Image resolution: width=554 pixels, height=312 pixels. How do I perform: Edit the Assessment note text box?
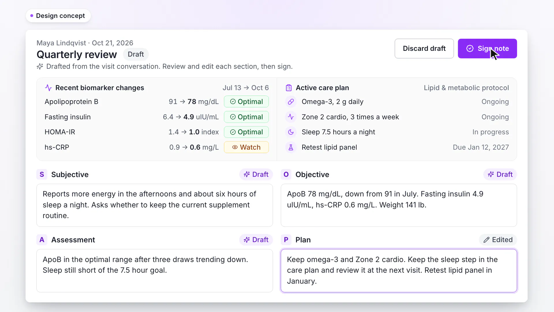(155, 271)
